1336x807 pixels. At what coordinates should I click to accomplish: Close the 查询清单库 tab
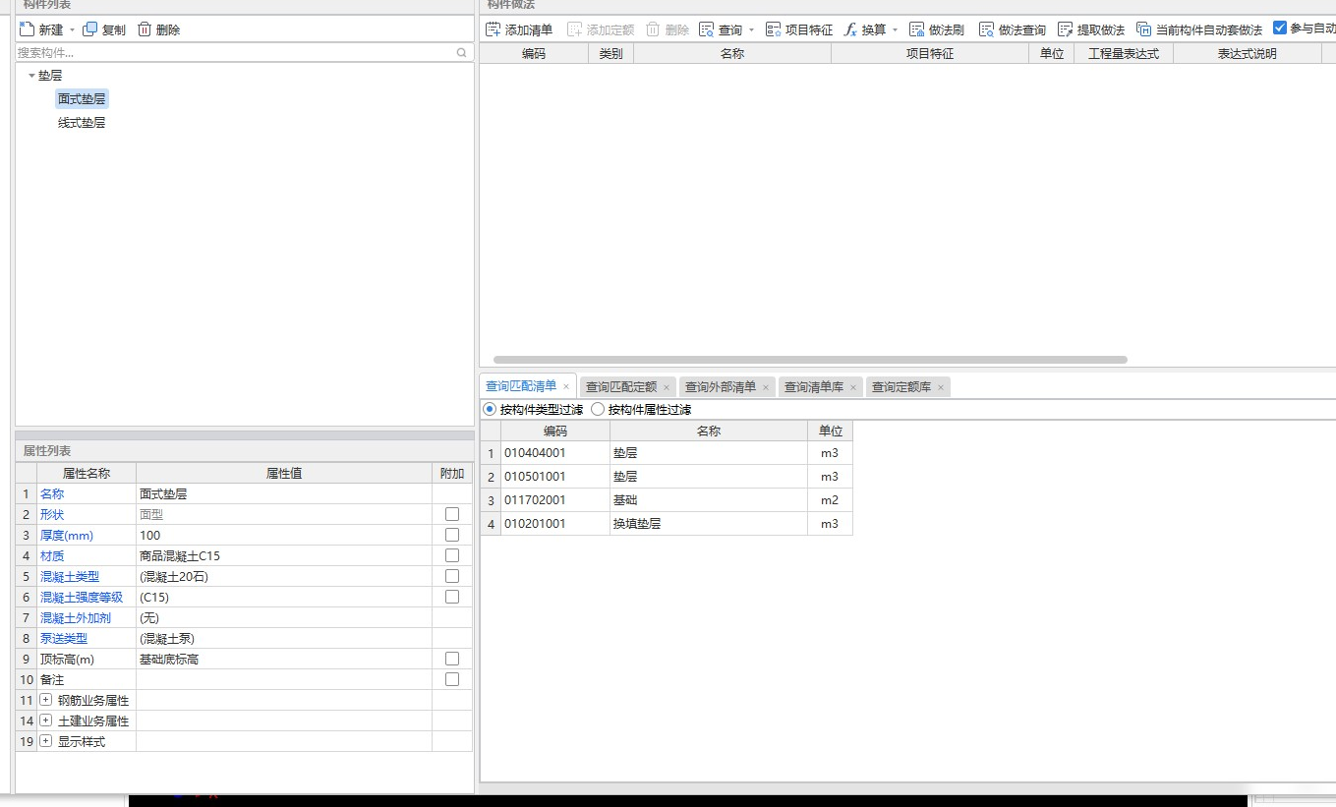click(x=853, y=387)
